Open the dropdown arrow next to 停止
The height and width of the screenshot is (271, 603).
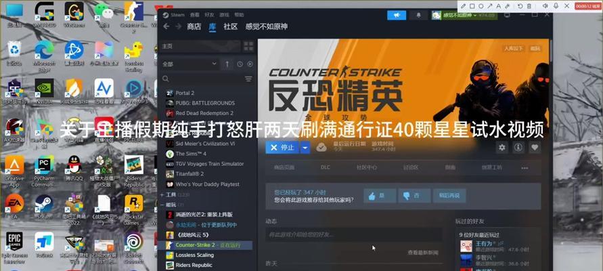305,148
